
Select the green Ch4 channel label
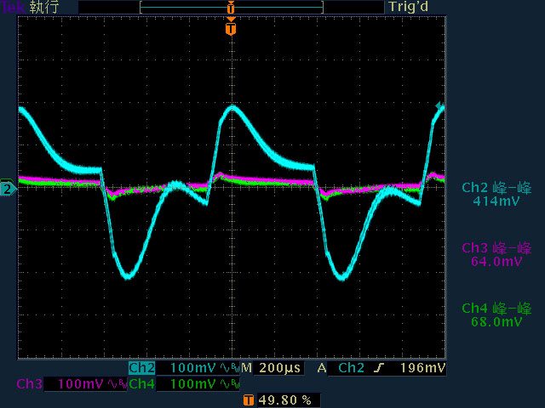[x=141, y=384]
